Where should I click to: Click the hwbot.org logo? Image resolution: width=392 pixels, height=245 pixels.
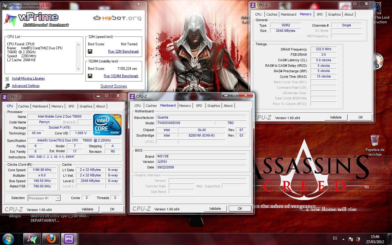(x=117, y=18)
